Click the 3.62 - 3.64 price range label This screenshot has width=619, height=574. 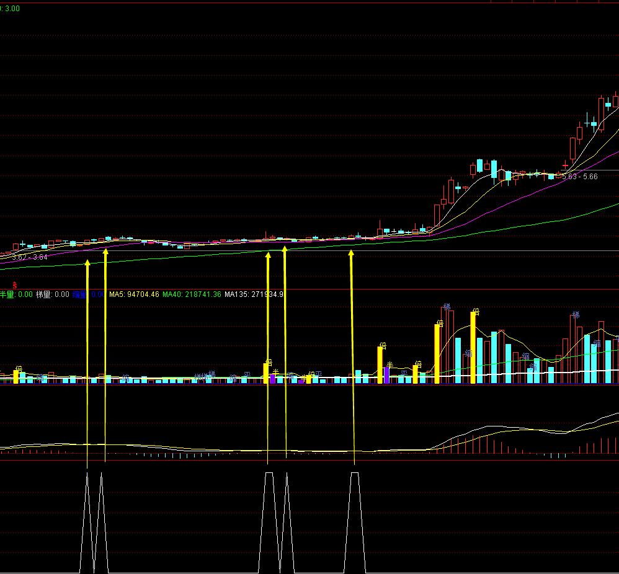tap(30, 257)
